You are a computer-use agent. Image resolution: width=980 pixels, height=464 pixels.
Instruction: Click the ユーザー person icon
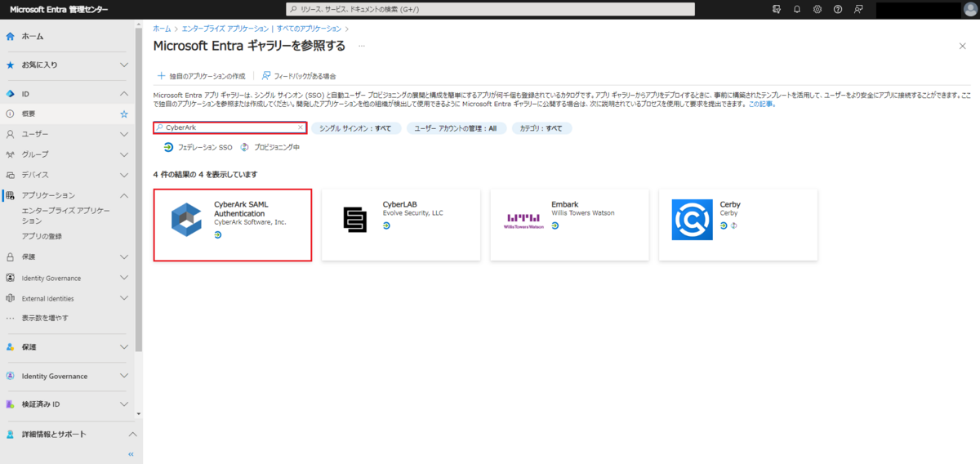[x=10, y=134]
